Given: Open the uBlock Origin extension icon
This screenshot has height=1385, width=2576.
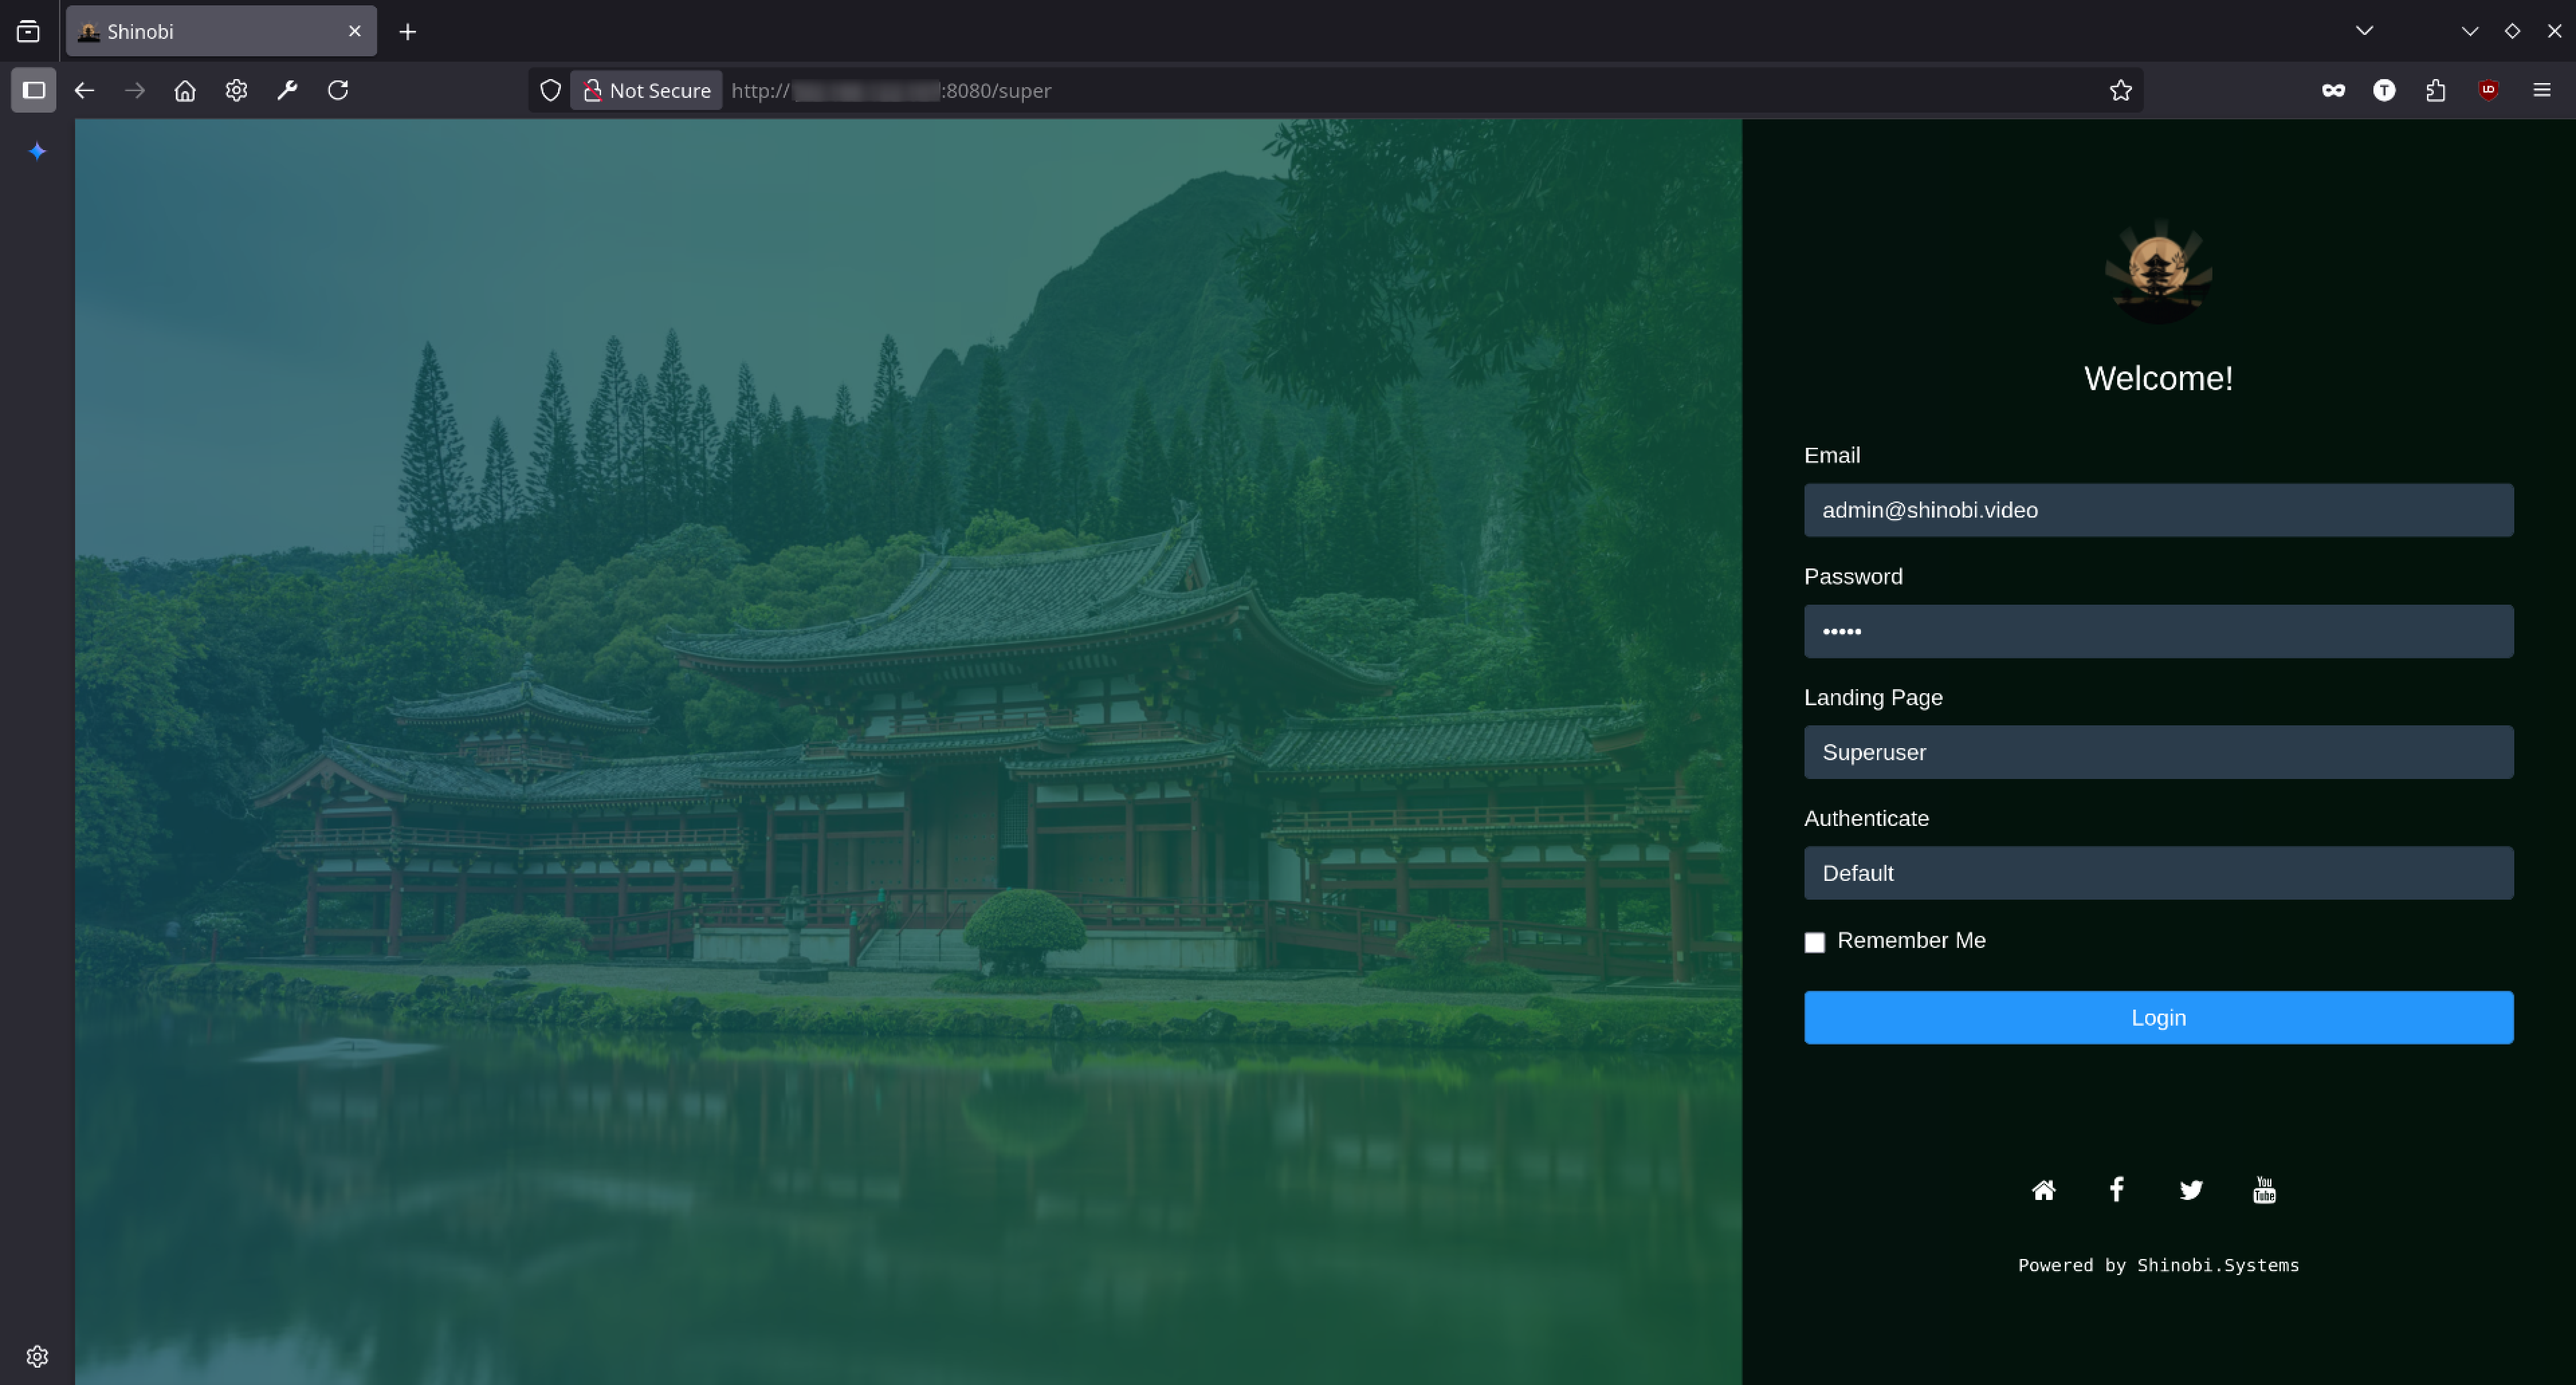Looking at the screenshot, I should (2488, 90).
